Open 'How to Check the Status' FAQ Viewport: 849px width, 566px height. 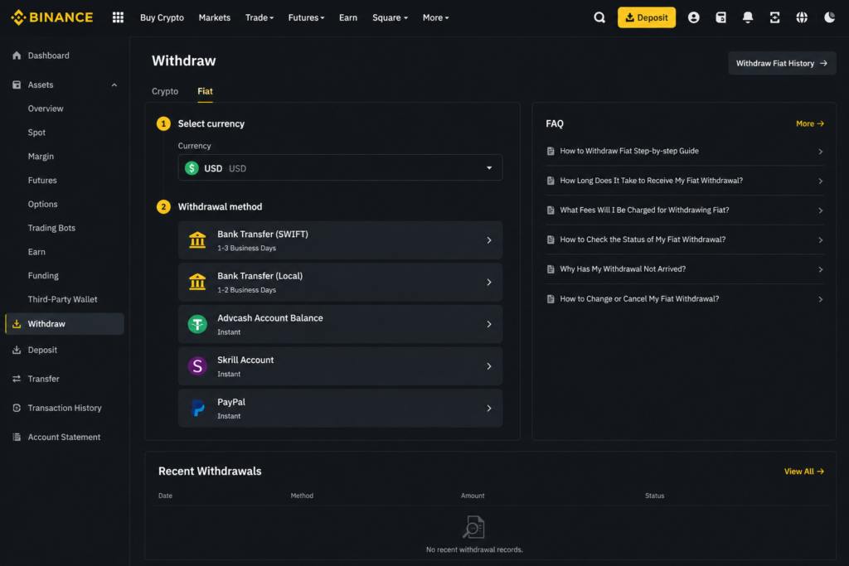click(x=643, y=239)
